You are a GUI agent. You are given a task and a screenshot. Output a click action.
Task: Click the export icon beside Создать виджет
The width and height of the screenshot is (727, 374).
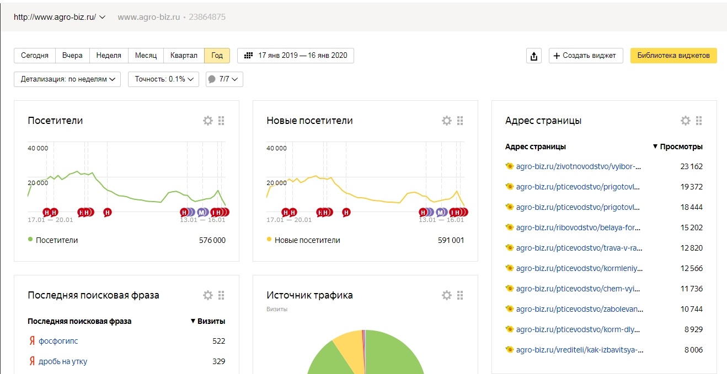pyautogui.click(x=534, y=56)
